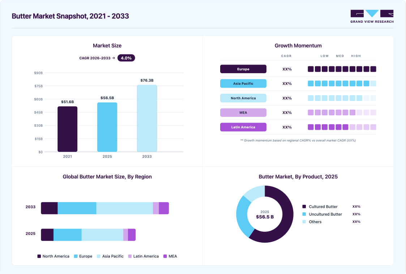Viewport: 406px width, 274px height.
Task: Click the $90B y-axis label
Action: click(38, 73)
